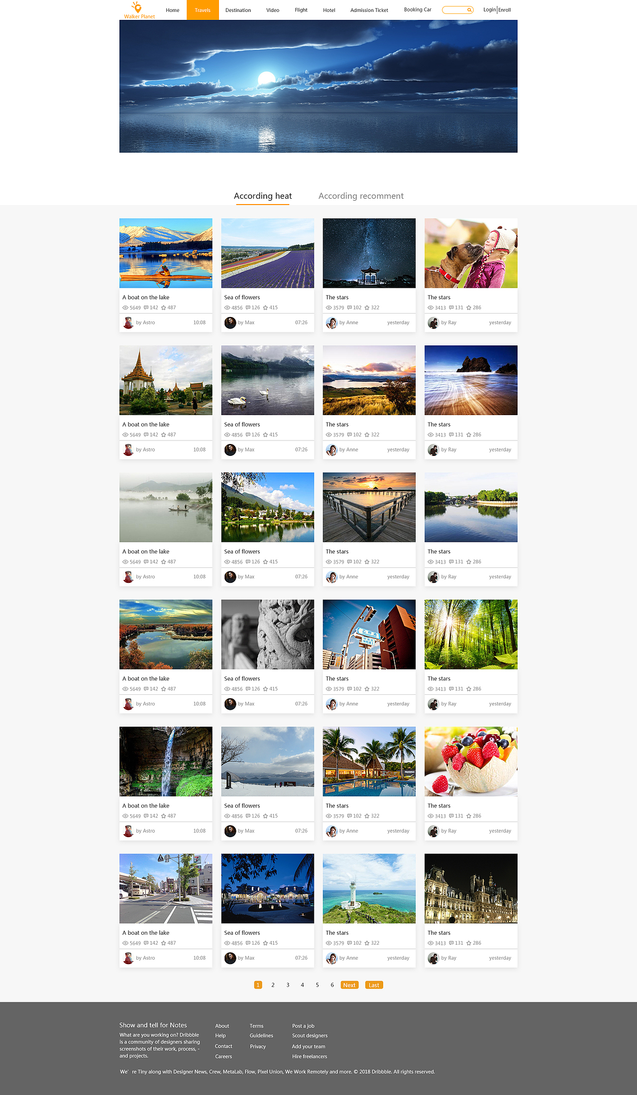Screen dimensions: 637x1095
Task: Open the Destination menu item
Action: tap(238, 10)
